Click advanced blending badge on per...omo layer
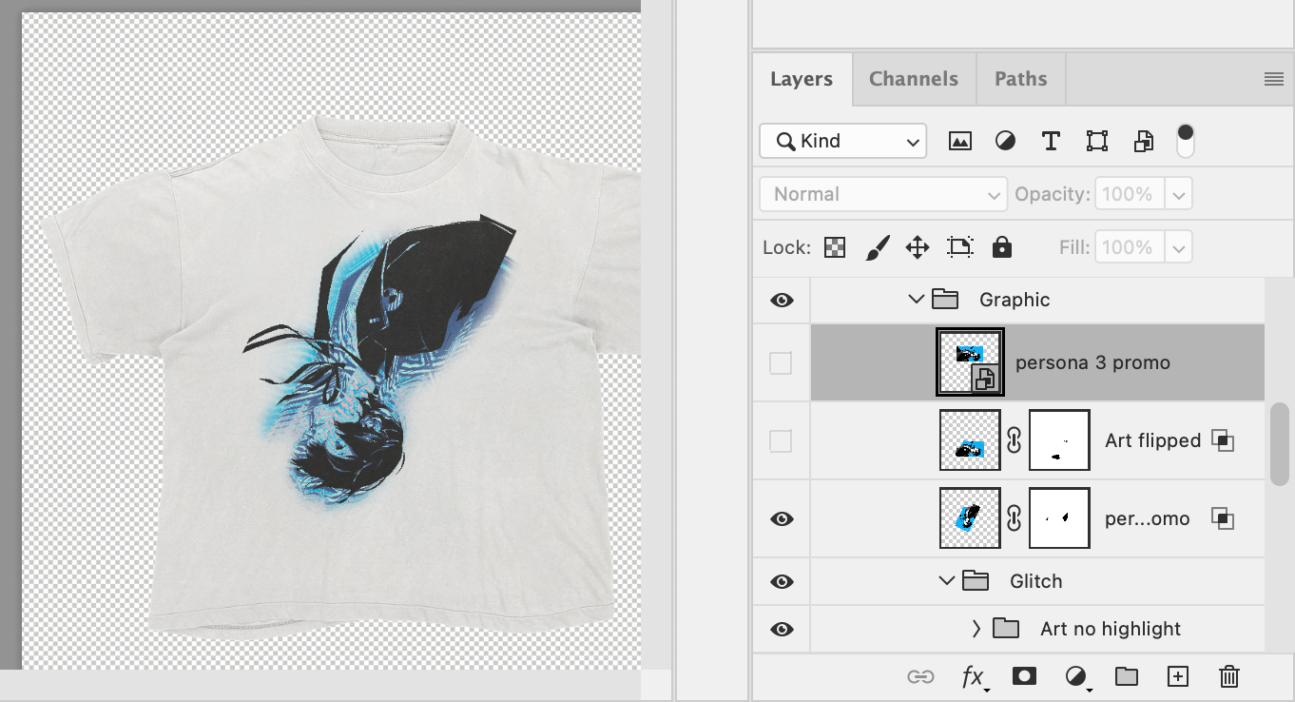 pos(1223,518)
